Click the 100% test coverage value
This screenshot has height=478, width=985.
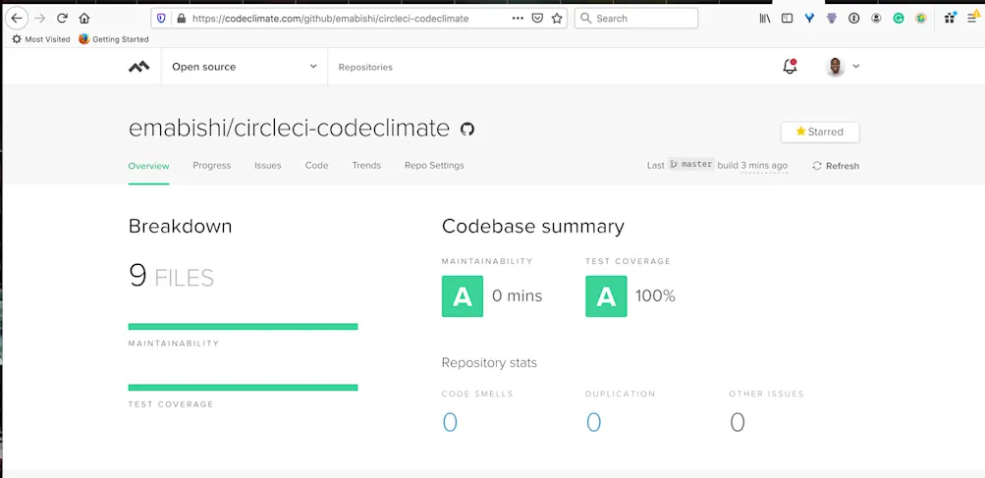click(x=655, y=295)
